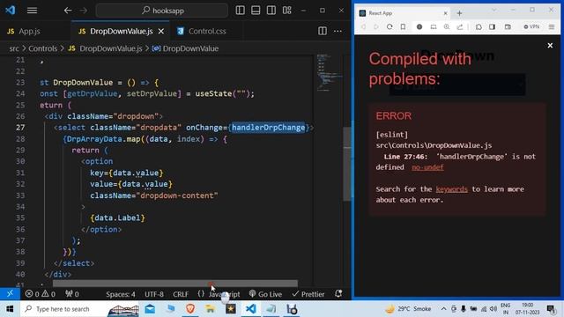
Task: Toggle the secondary side bar layout icon
Action: tap(271, 11)
